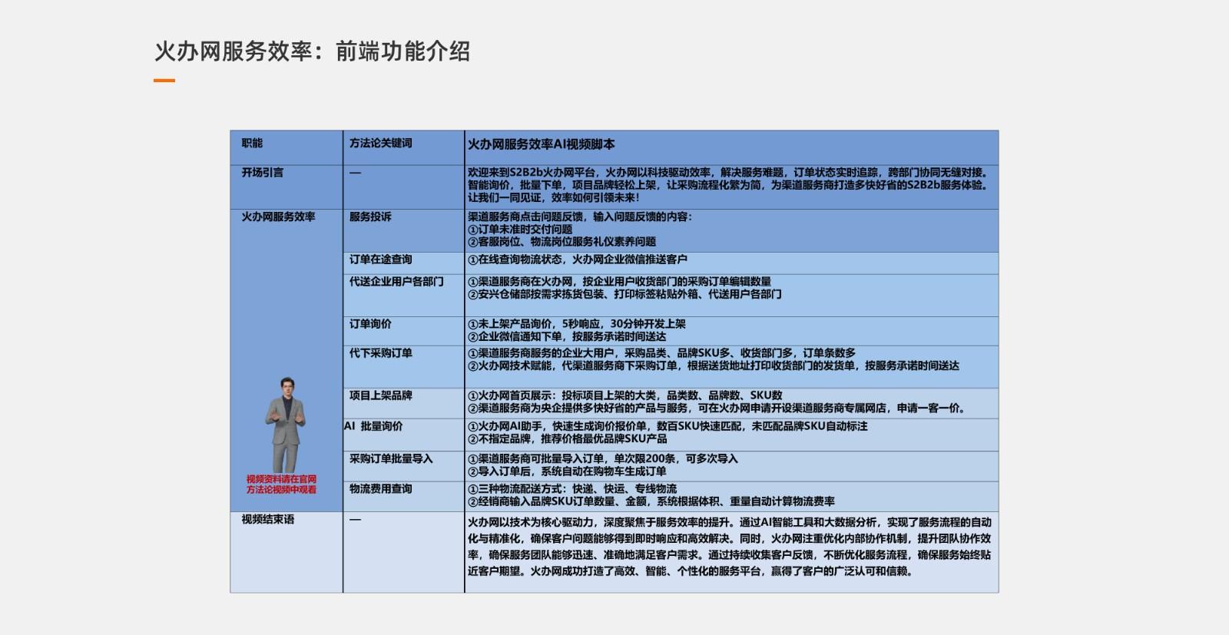Select the slide title 火办网服务效率：前端功能介绍
This screenshot has width=1229, height=635.
click(312, 51)
